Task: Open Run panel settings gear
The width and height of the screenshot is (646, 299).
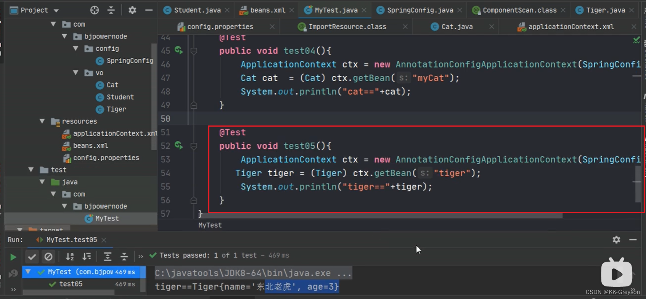Action: 616,240
